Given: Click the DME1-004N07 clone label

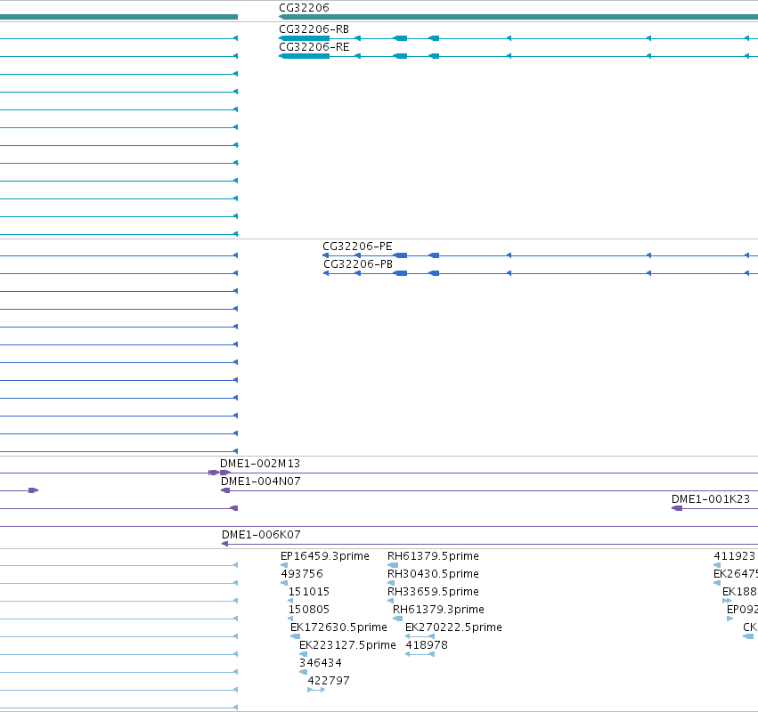Looking at the screenshot, I should point(261,481).
